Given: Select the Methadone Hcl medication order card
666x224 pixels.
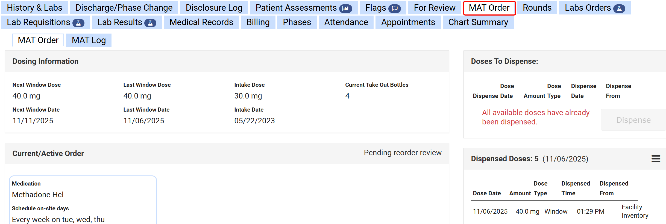Looking at the screenshot, I should coord(83,200).
